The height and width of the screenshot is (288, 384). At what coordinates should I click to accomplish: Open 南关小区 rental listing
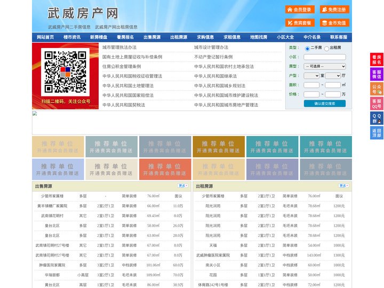coord(213,265)
